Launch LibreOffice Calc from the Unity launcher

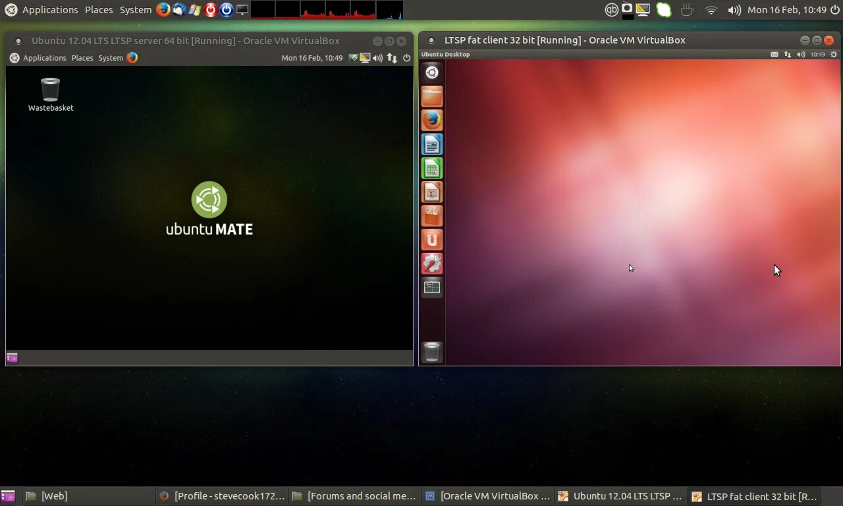coord(432,168)
